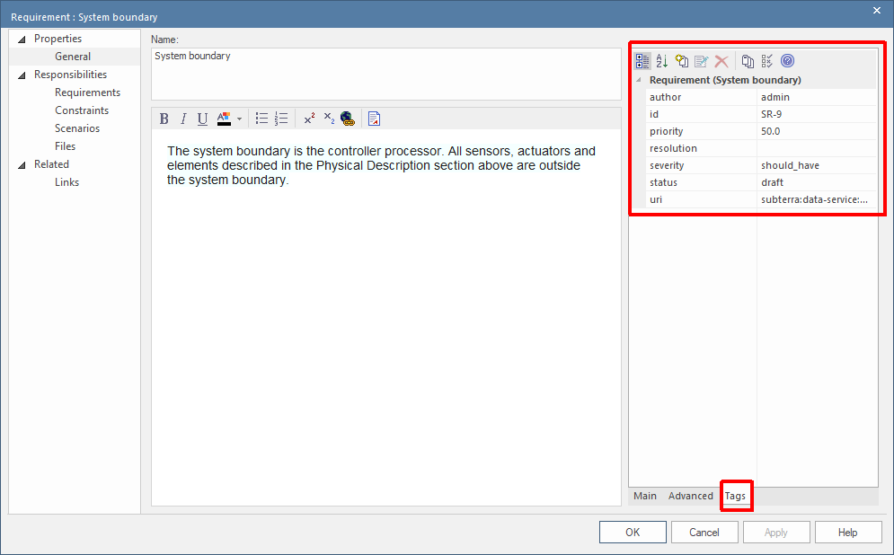Click the font color swatch
This screenshot has height=555, width=894.
tap(224, 119)
